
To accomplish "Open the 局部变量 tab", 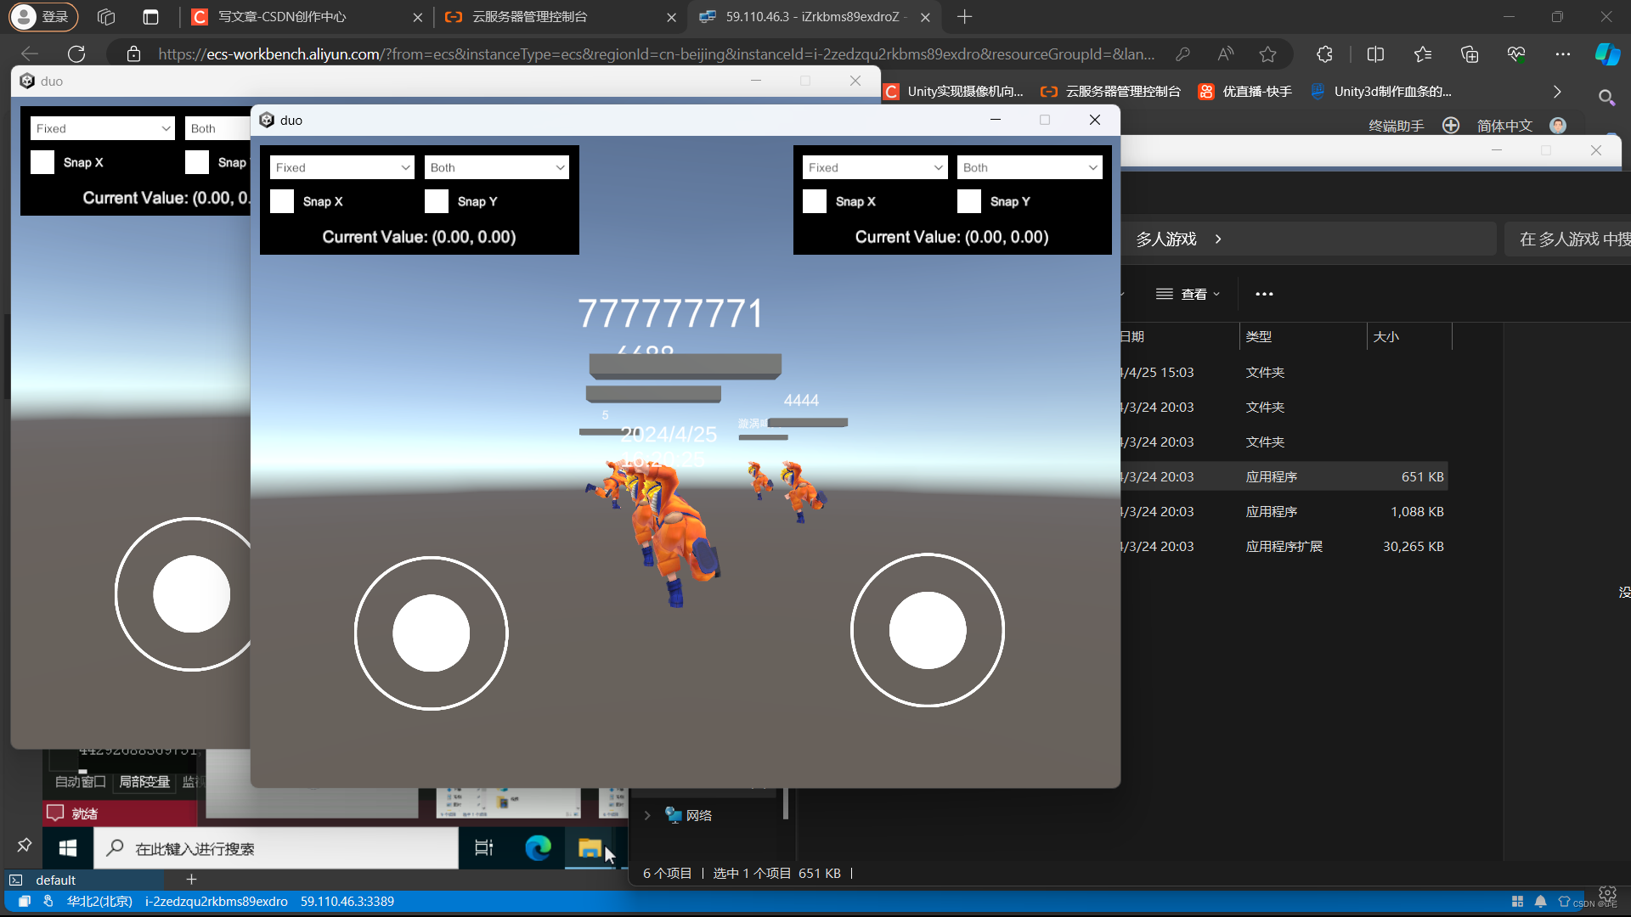I will (x=144, y=782).
